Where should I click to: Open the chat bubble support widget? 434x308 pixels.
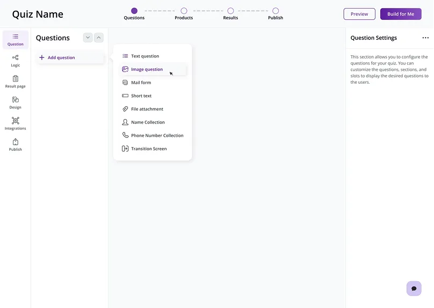pos(414,288)
